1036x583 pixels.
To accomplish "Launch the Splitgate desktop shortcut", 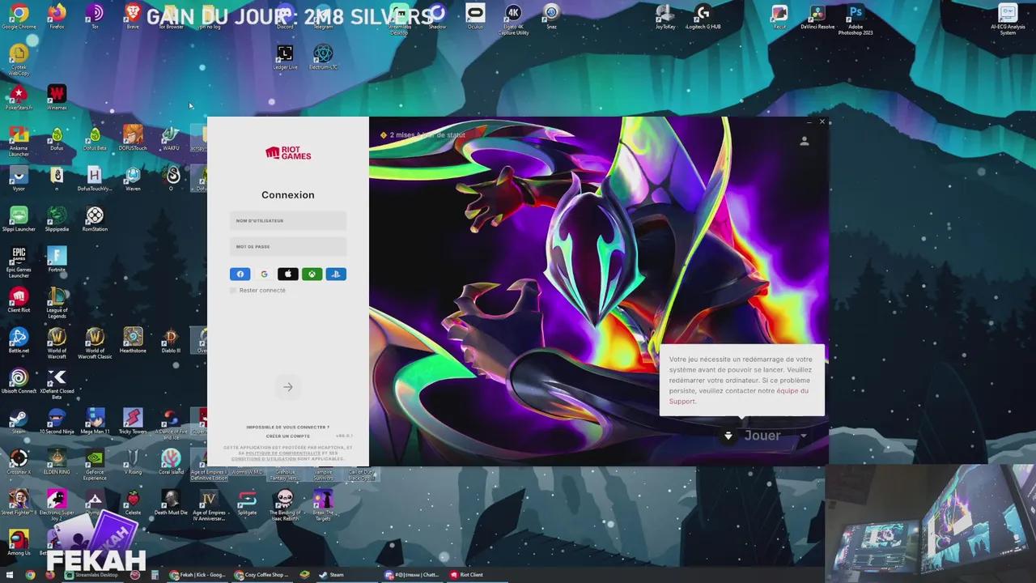I will coord(247,502).
